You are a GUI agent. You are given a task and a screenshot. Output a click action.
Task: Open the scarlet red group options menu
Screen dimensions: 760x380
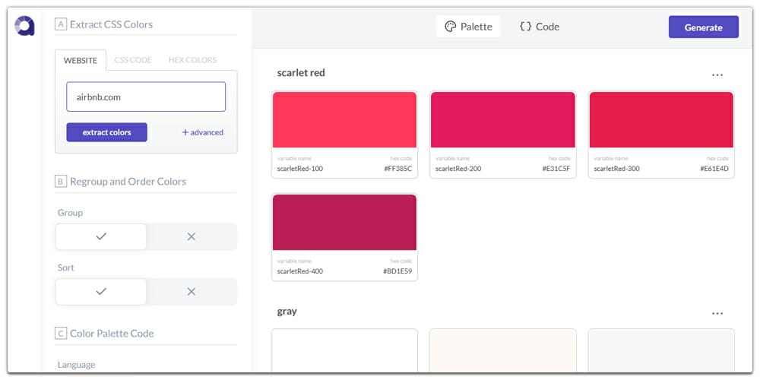coord(717,75)
